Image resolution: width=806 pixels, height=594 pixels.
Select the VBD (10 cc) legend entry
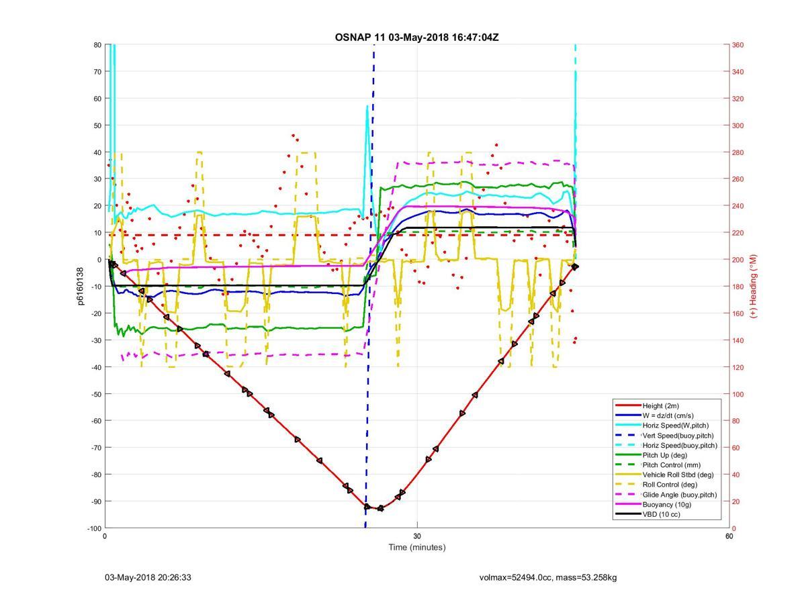(x=662, y=514)
